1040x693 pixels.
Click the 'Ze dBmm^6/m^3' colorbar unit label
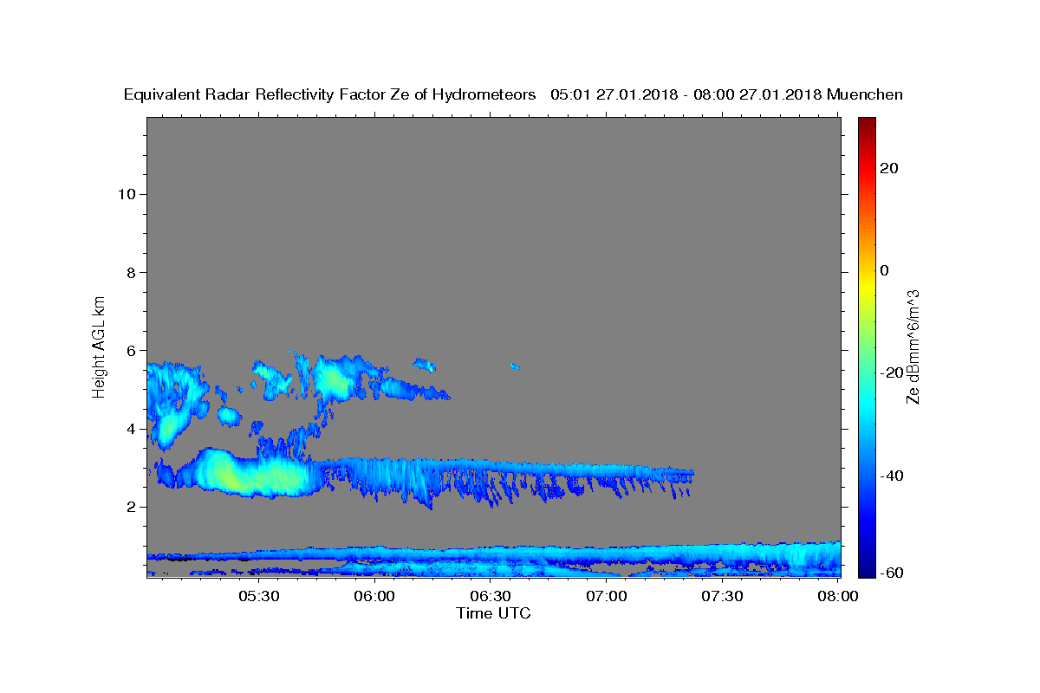pyautogui.click(x=913, y=346)
